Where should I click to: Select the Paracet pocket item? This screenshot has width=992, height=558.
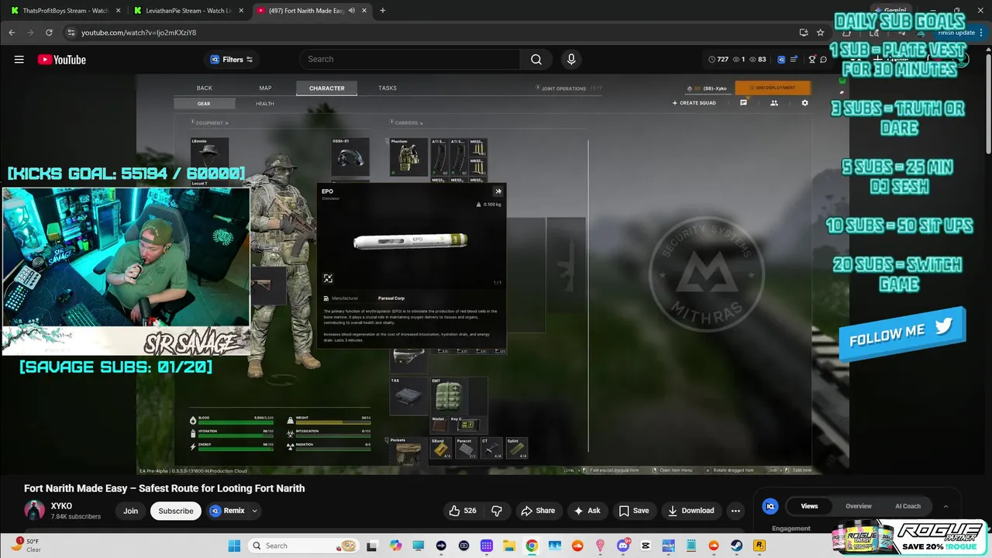tap(465, 448)
